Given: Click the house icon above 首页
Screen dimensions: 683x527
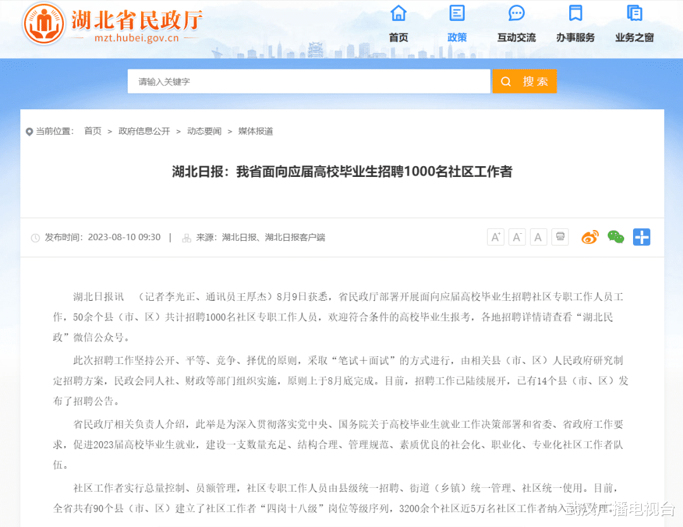Looking at the screenshot, I should (398, 13).
